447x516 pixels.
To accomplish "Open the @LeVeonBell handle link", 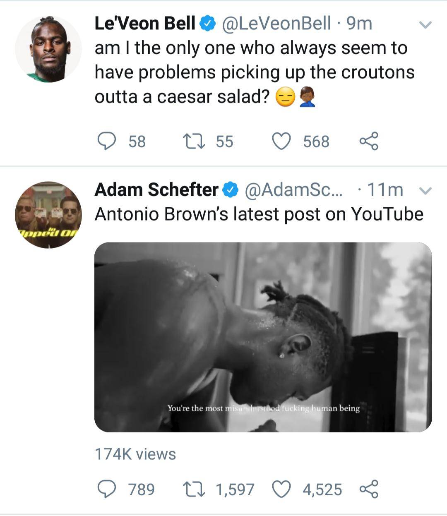I will [276, 24].
